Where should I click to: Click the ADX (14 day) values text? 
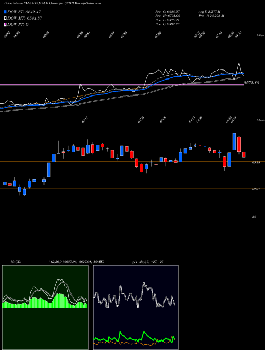[148, 262]
